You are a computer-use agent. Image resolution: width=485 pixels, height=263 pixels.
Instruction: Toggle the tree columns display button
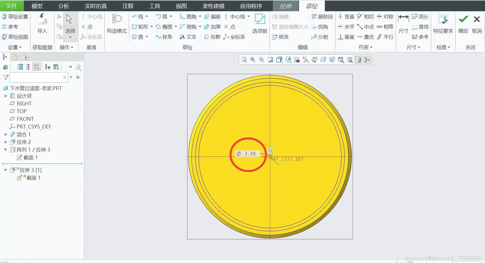point(36,67)
